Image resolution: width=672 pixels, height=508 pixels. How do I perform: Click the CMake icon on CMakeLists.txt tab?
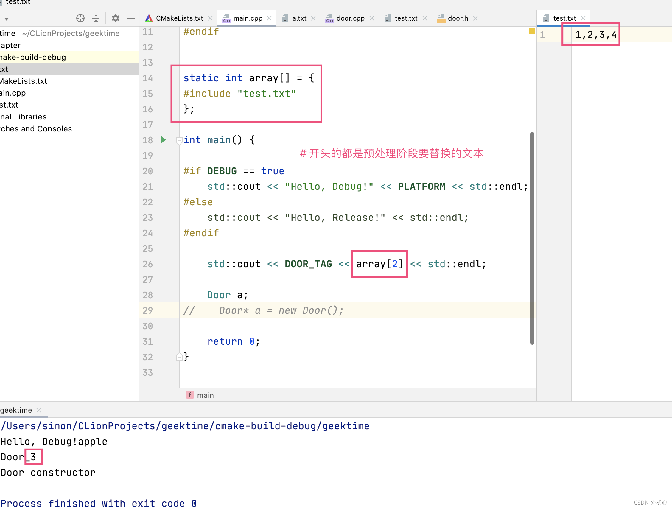click(149, 18)
